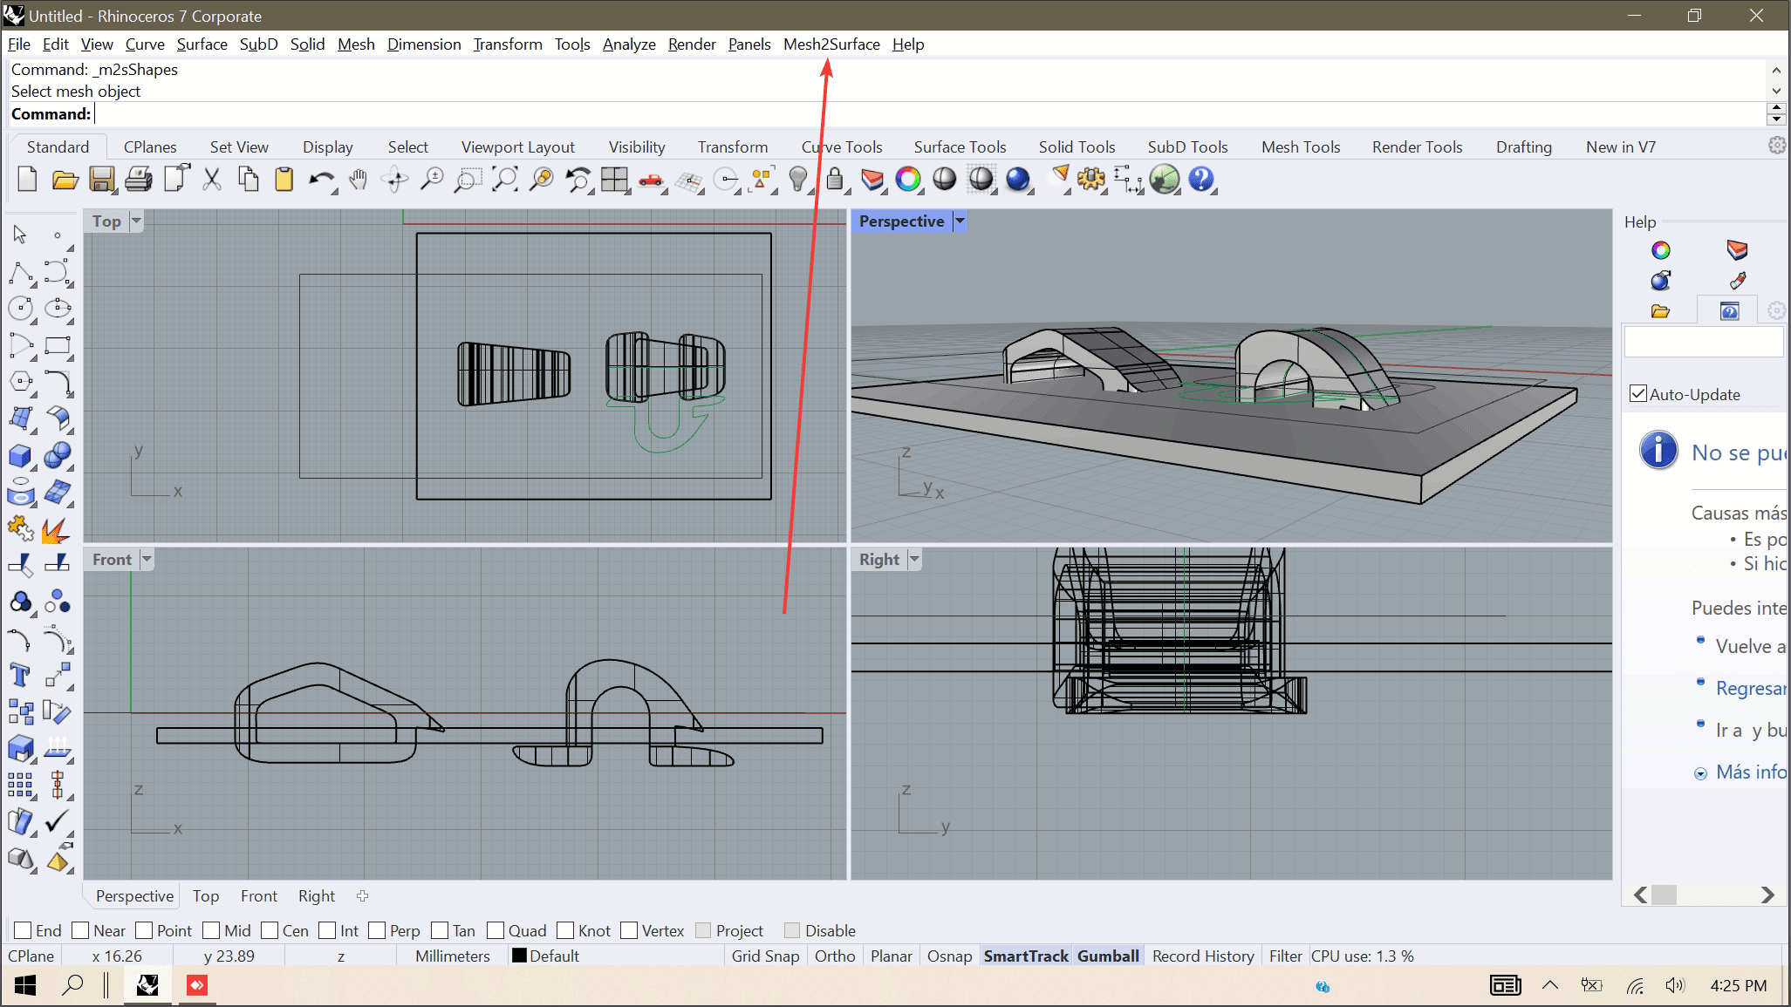Select the Text object tool
1791x1007 pixels.
(20, 675)
